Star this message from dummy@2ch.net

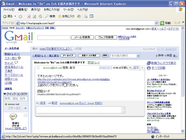(38, 68)
